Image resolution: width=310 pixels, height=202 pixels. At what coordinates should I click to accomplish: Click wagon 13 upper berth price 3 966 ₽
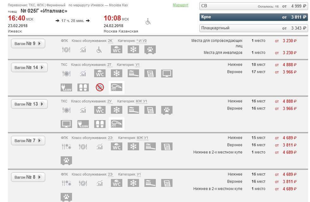click(x=290, y=109)
